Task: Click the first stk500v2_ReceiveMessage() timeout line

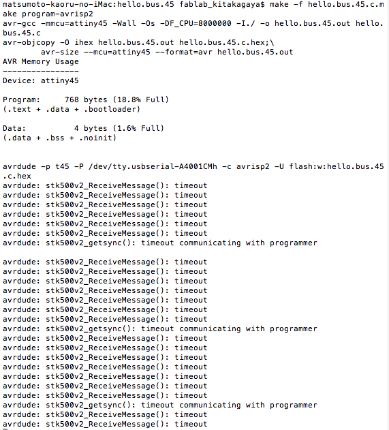Action: (105, 185)
